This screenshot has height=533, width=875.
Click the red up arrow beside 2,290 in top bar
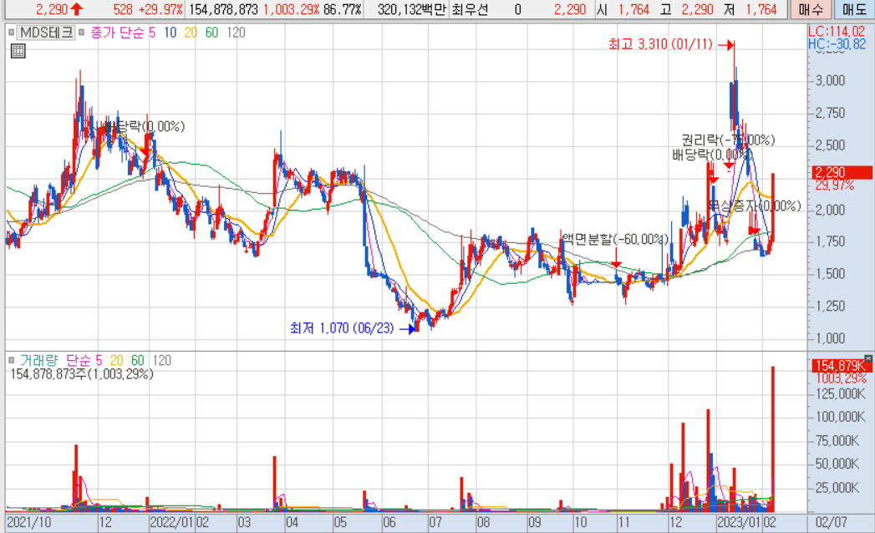coord(77,9)
